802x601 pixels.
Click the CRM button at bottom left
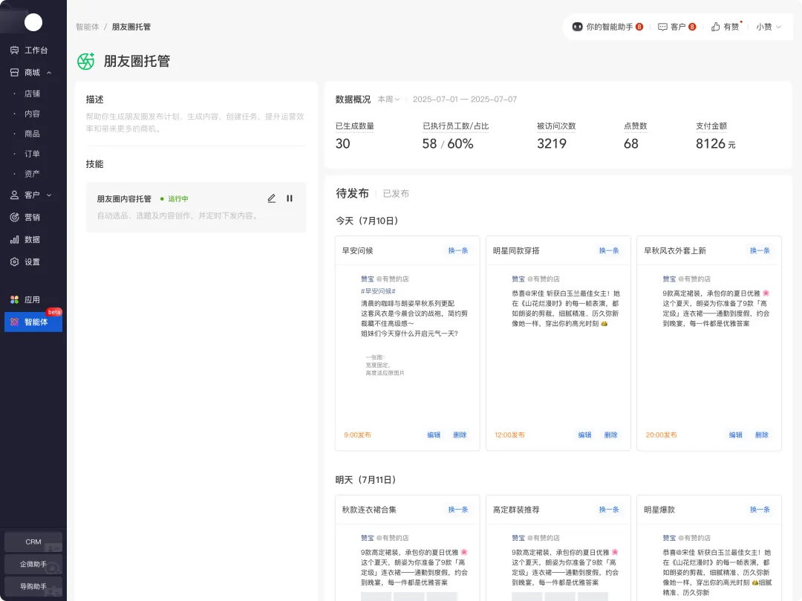[33, 542]
